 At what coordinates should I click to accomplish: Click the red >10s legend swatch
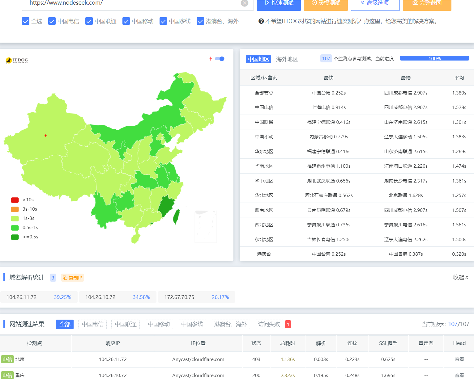(x=15, y=200)
